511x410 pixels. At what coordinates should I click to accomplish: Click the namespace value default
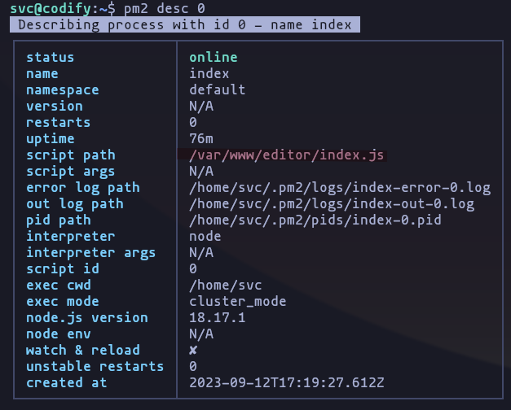coord(218,89)
